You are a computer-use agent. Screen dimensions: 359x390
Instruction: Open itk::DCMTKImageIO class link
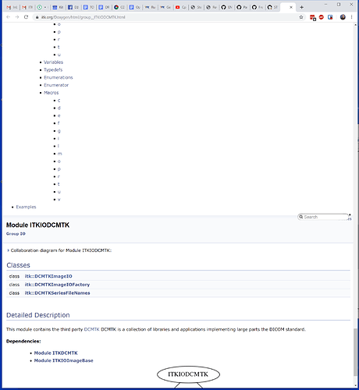point(48,276)
